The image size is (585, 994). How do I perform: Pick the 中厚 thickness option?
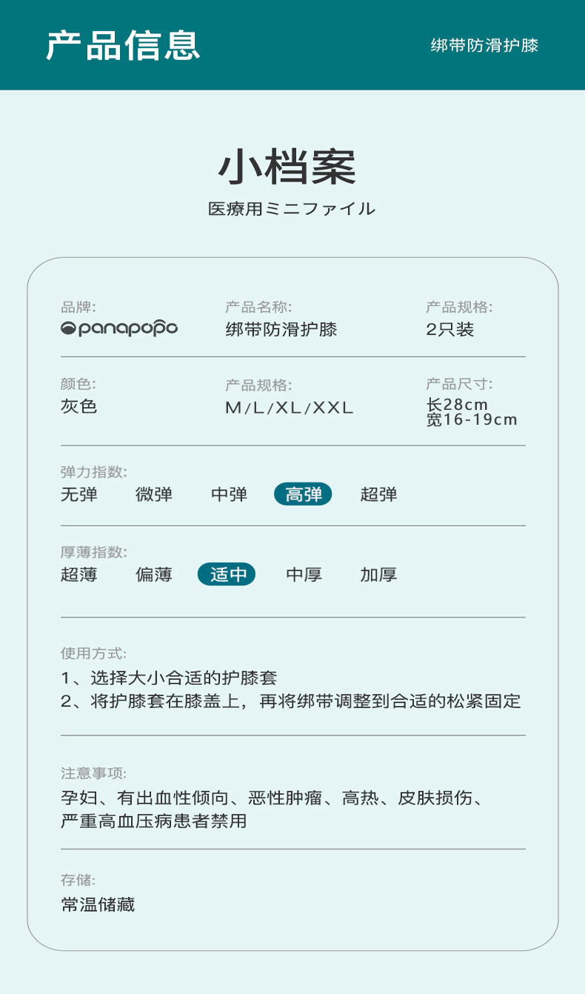pyautogui.click(x=304, y=574)
